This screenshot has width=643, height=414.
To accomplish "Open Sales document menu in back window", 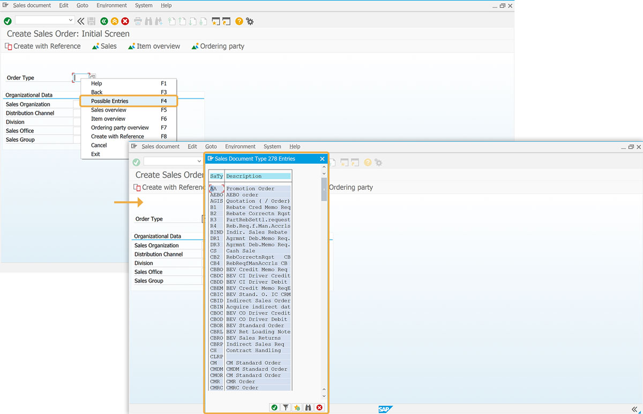I will [x=32, y=5].
